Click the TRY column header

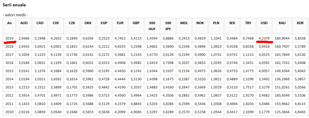(248, 23)
